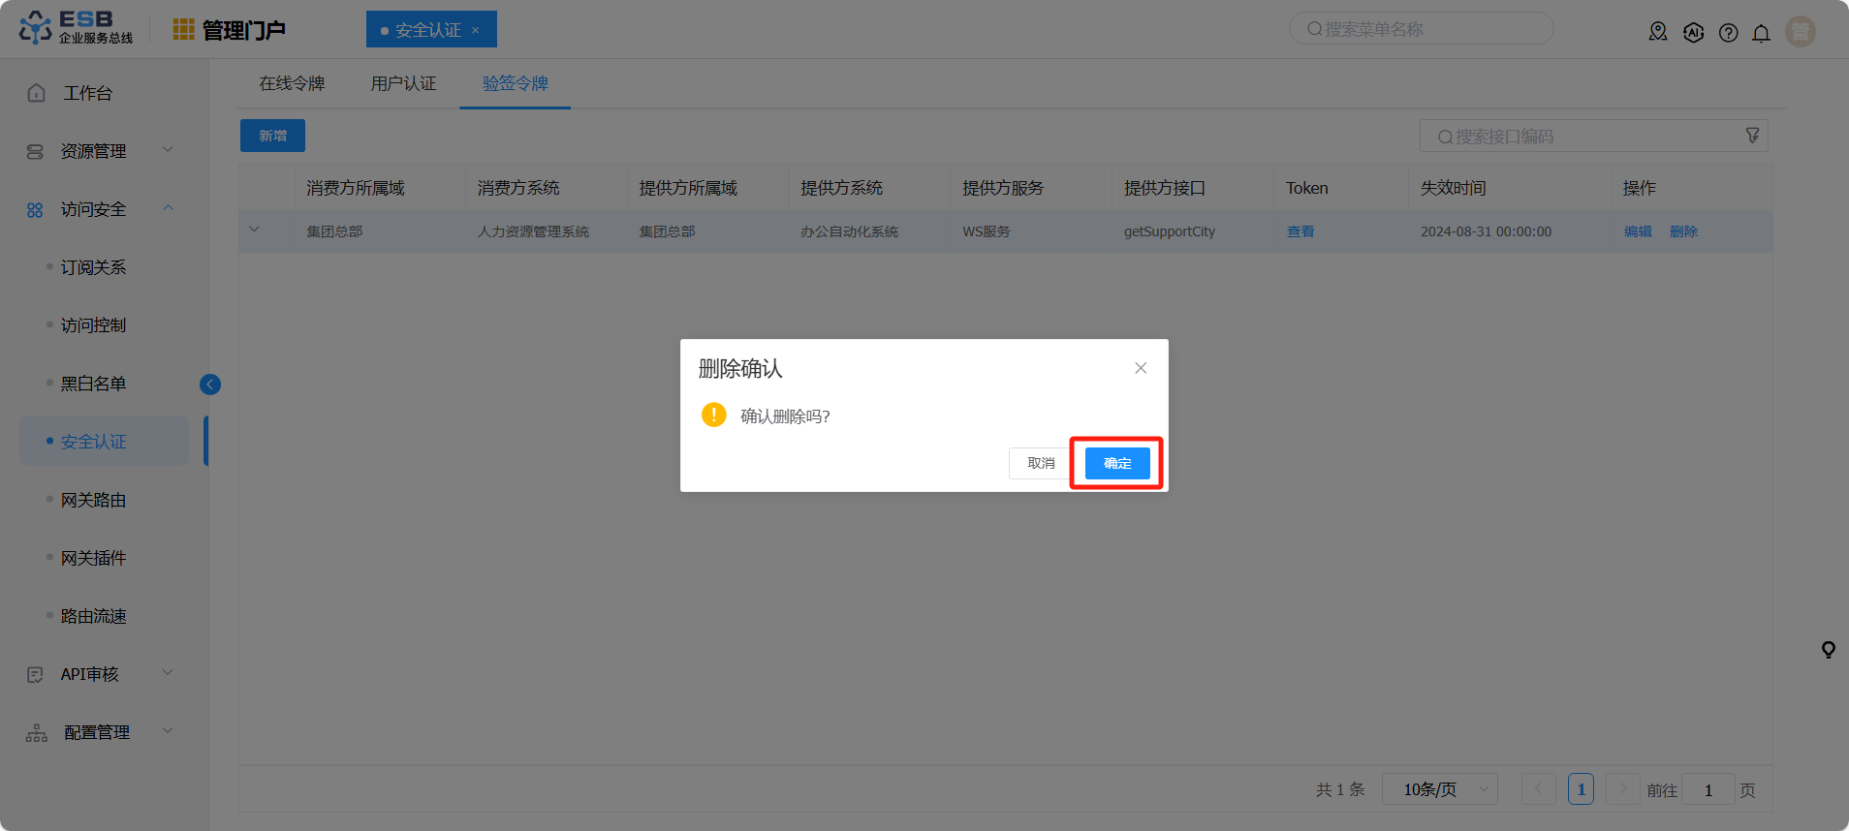The image size is (1849, 831).
Task: Open the 10条/页 page size dropdown
Action: (1439, 789)
